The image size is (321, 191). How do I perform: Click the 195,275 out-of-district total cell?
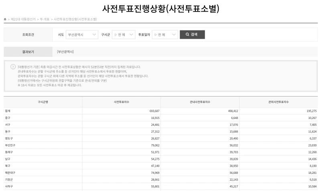tap(312, 111)
